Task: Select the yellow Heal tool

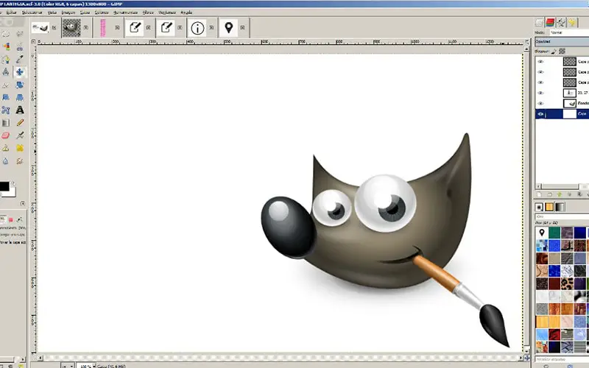Action: [20, 148]
